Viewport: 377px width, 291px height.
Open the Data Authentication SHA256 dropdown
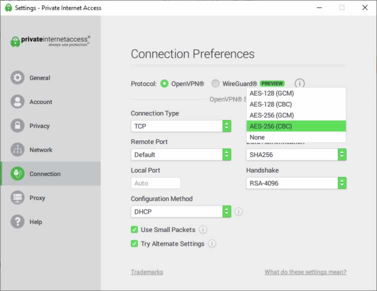(x=296, y=154)
